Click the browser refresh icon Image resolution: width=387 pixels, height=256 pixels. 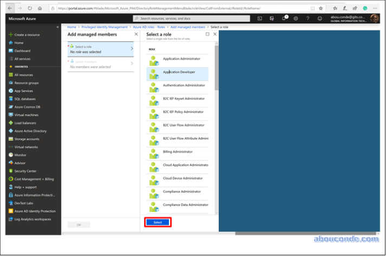(x=29, y=8)
